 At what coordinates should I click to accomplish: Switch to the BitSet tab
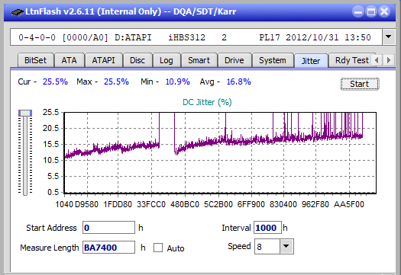click(36, 60)
